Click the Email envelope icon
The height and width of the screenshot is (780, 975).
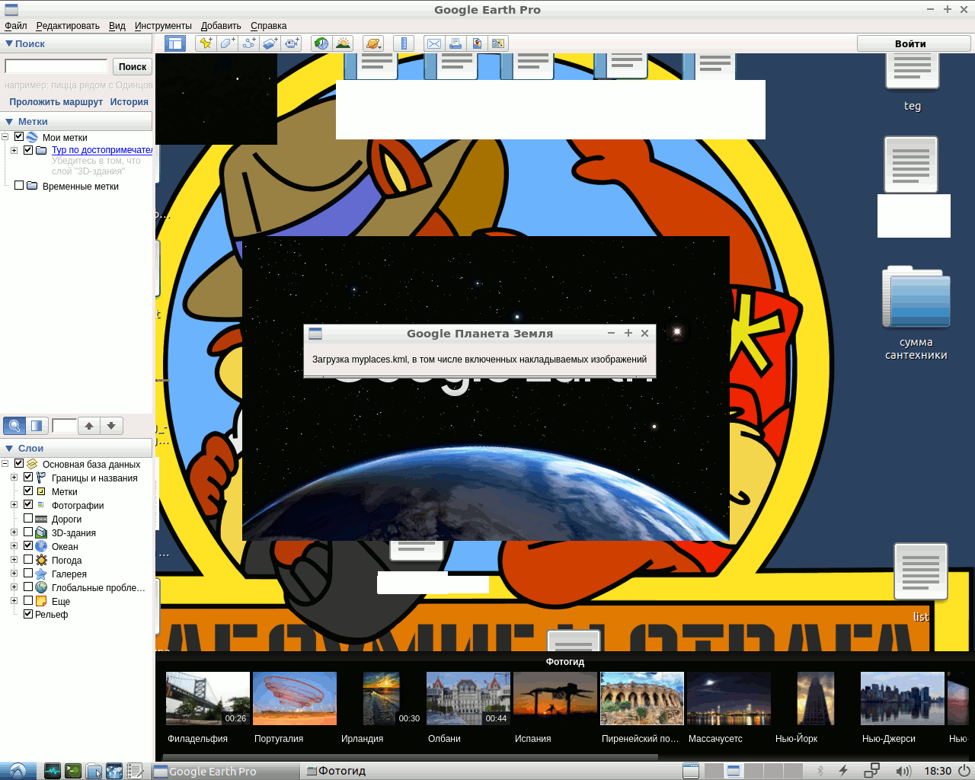pyautogui.click(x=434, y=43)
